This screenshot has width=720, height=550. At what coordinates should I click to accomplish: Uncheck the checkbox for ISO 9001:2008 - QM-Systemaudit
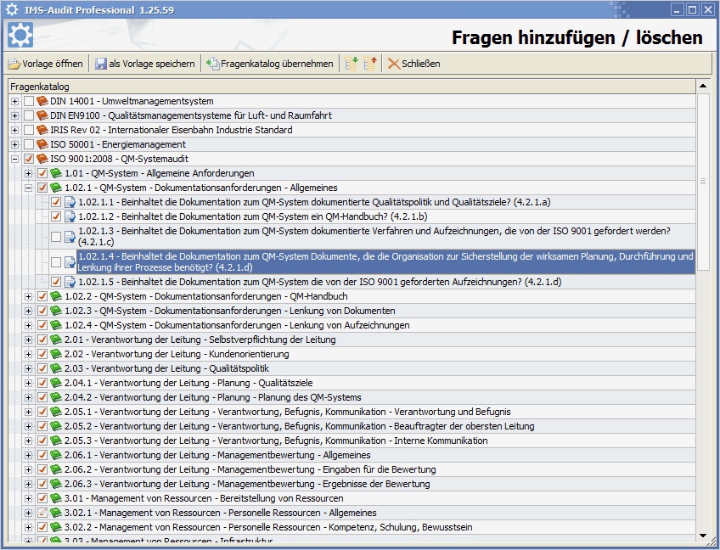30,159
